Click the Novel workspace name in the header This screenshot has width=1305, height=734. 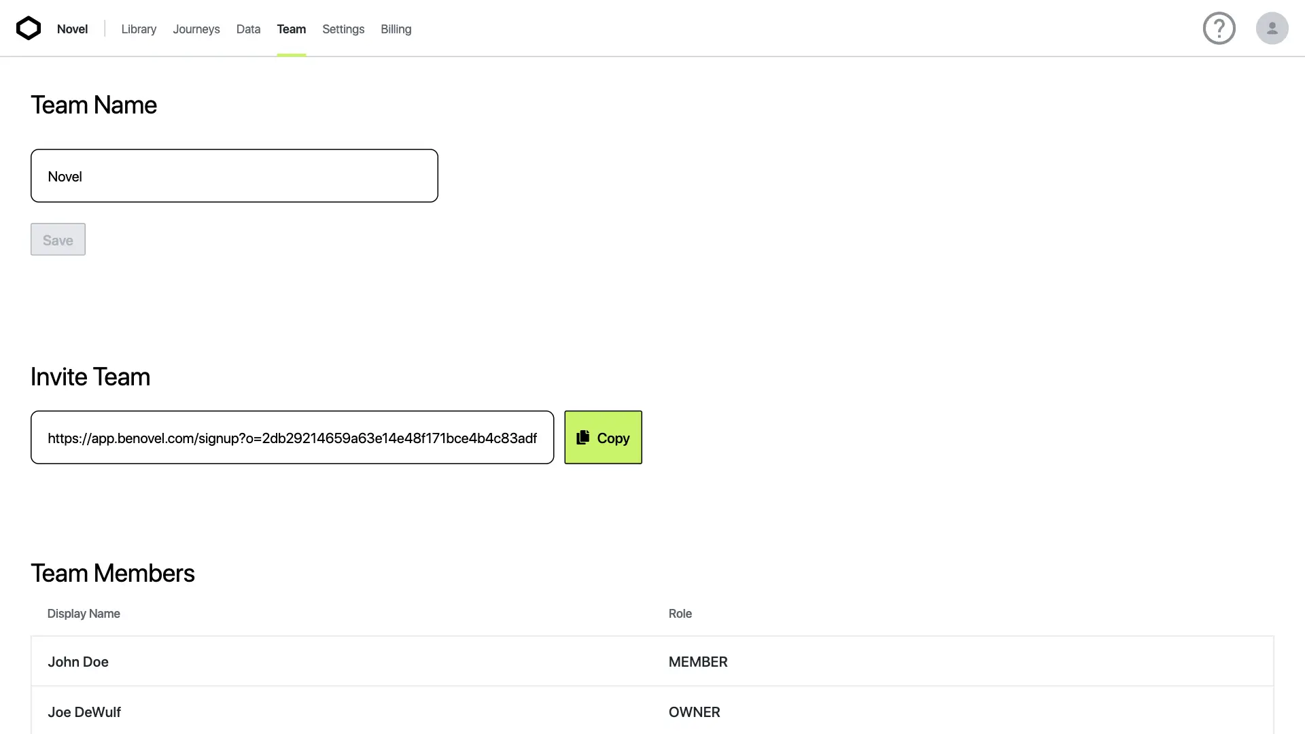pos(72,29)
